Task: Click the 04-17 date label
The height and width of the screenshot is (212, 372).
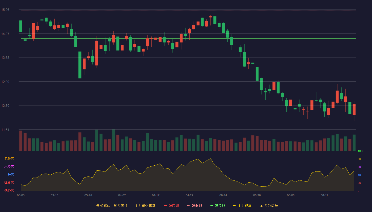Action: click(x=156, y=195)
